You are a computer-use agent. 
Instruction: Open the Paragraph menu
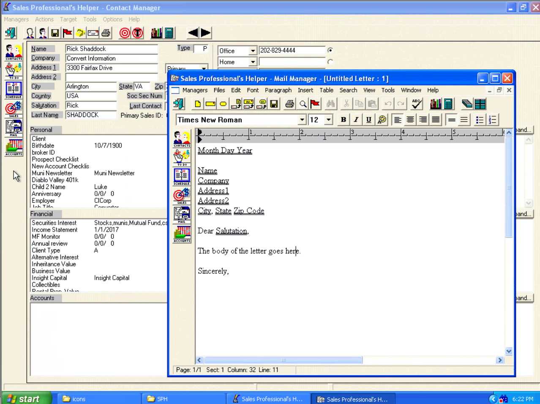[x=278, y=90]
